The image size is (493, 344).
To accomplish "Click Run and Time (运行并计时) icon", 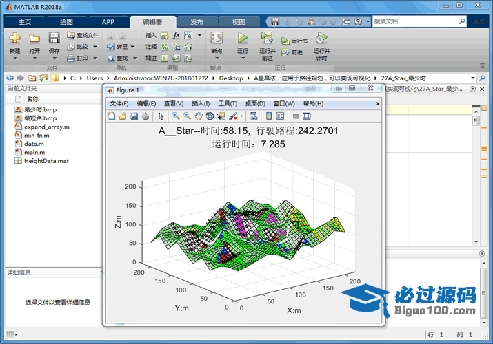I will click(321, 38).
